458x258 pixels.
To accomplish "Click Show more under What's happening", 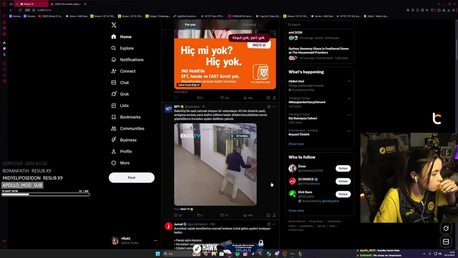I will 296,144.
